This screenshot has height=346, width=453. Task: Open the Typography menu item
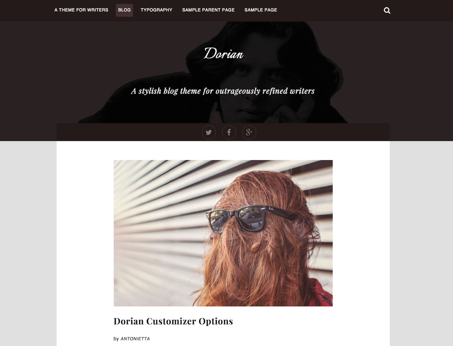(156, 10)
